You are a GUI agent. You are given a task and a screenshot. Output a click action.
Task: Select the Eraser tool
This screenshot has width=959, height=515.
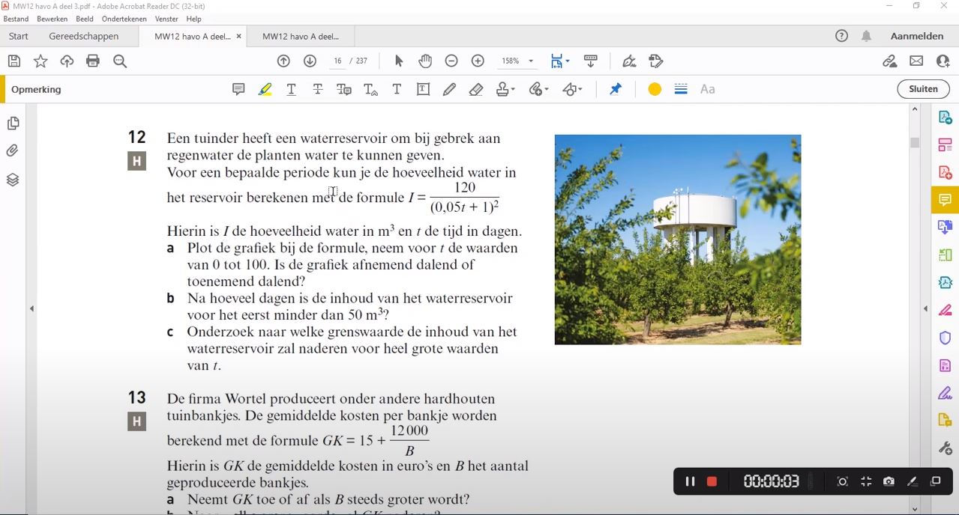[x=475, y=89]
